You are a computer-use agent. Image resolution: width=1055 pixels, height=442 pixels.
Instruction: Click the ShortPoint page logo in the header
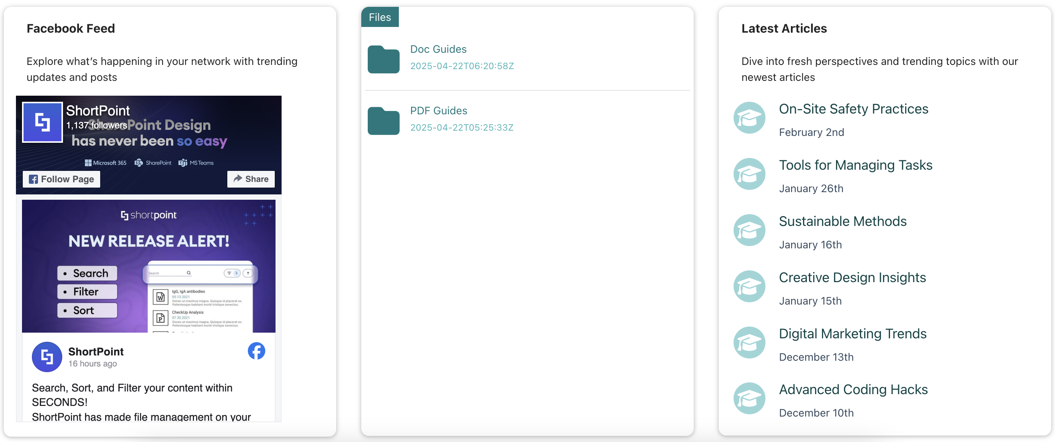43,122
